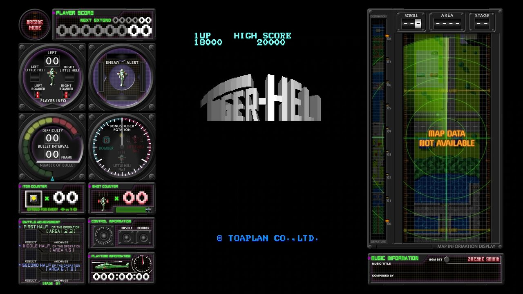Click marker 04 on the stage progress strip
The height and width of the screenshot is (294, 523).
click(x=389, y=131)
